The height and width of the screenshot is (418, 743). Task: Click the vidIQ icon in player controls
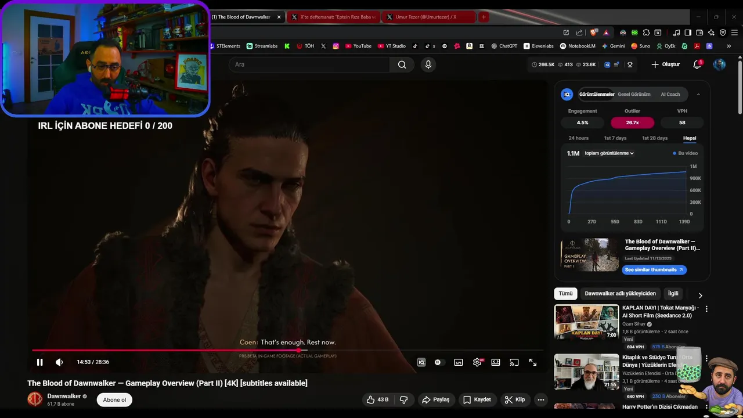pos(421,362)
